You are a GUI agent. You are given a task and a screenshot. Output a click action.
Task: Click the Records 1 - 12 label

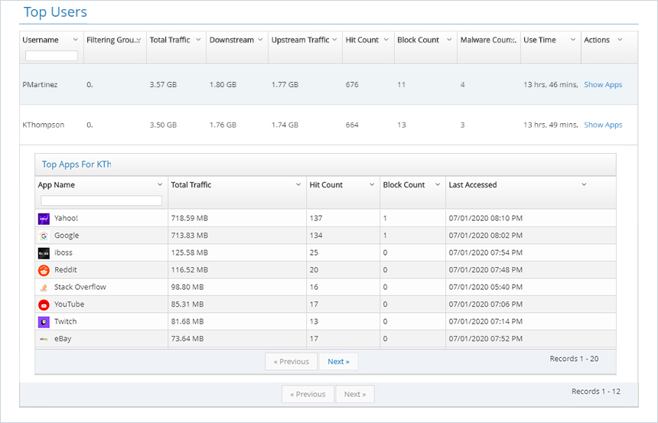[x=596, y=392]
